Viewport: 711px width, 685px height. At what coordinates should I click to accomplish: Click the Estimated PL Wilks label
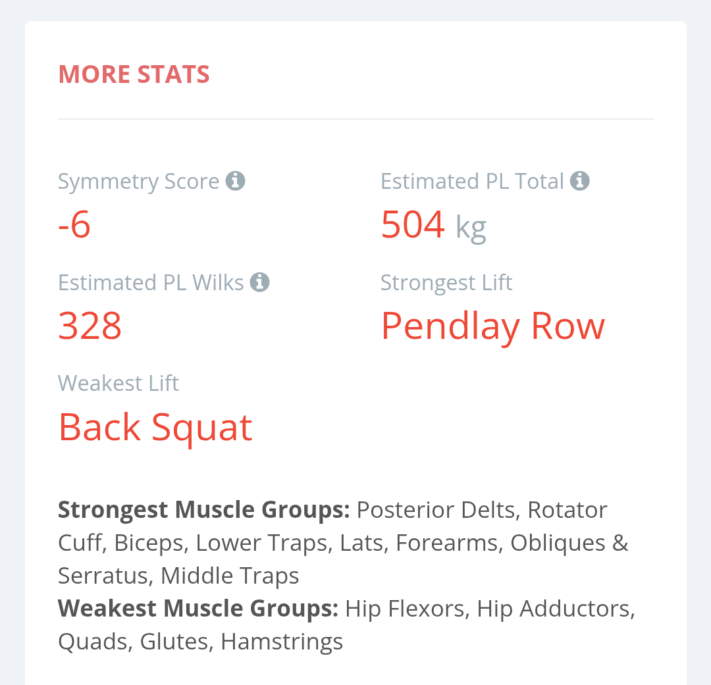(x=151, y=282)
